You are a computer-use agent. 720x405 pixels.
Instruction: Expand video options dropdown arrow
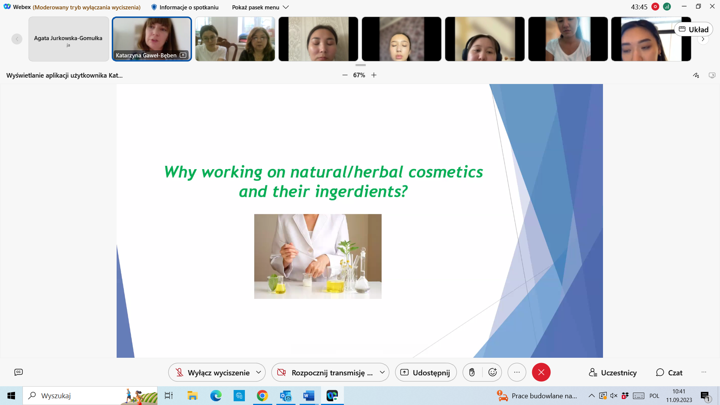(x=382, y=372)
